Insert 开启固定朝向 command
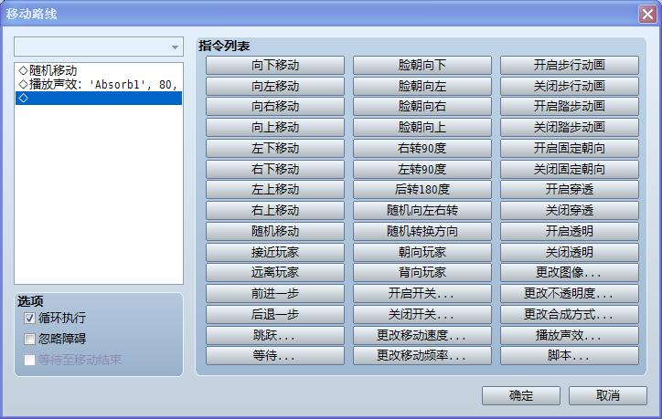 (570, 149)
